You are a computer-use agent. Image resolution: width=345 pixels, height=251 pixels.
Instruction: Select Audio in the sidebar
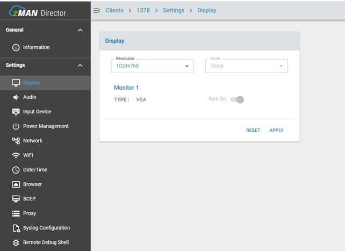(x=45, y=97)
